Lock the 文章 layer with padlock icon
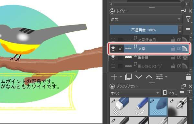194x124 pixels. (173, 48)
